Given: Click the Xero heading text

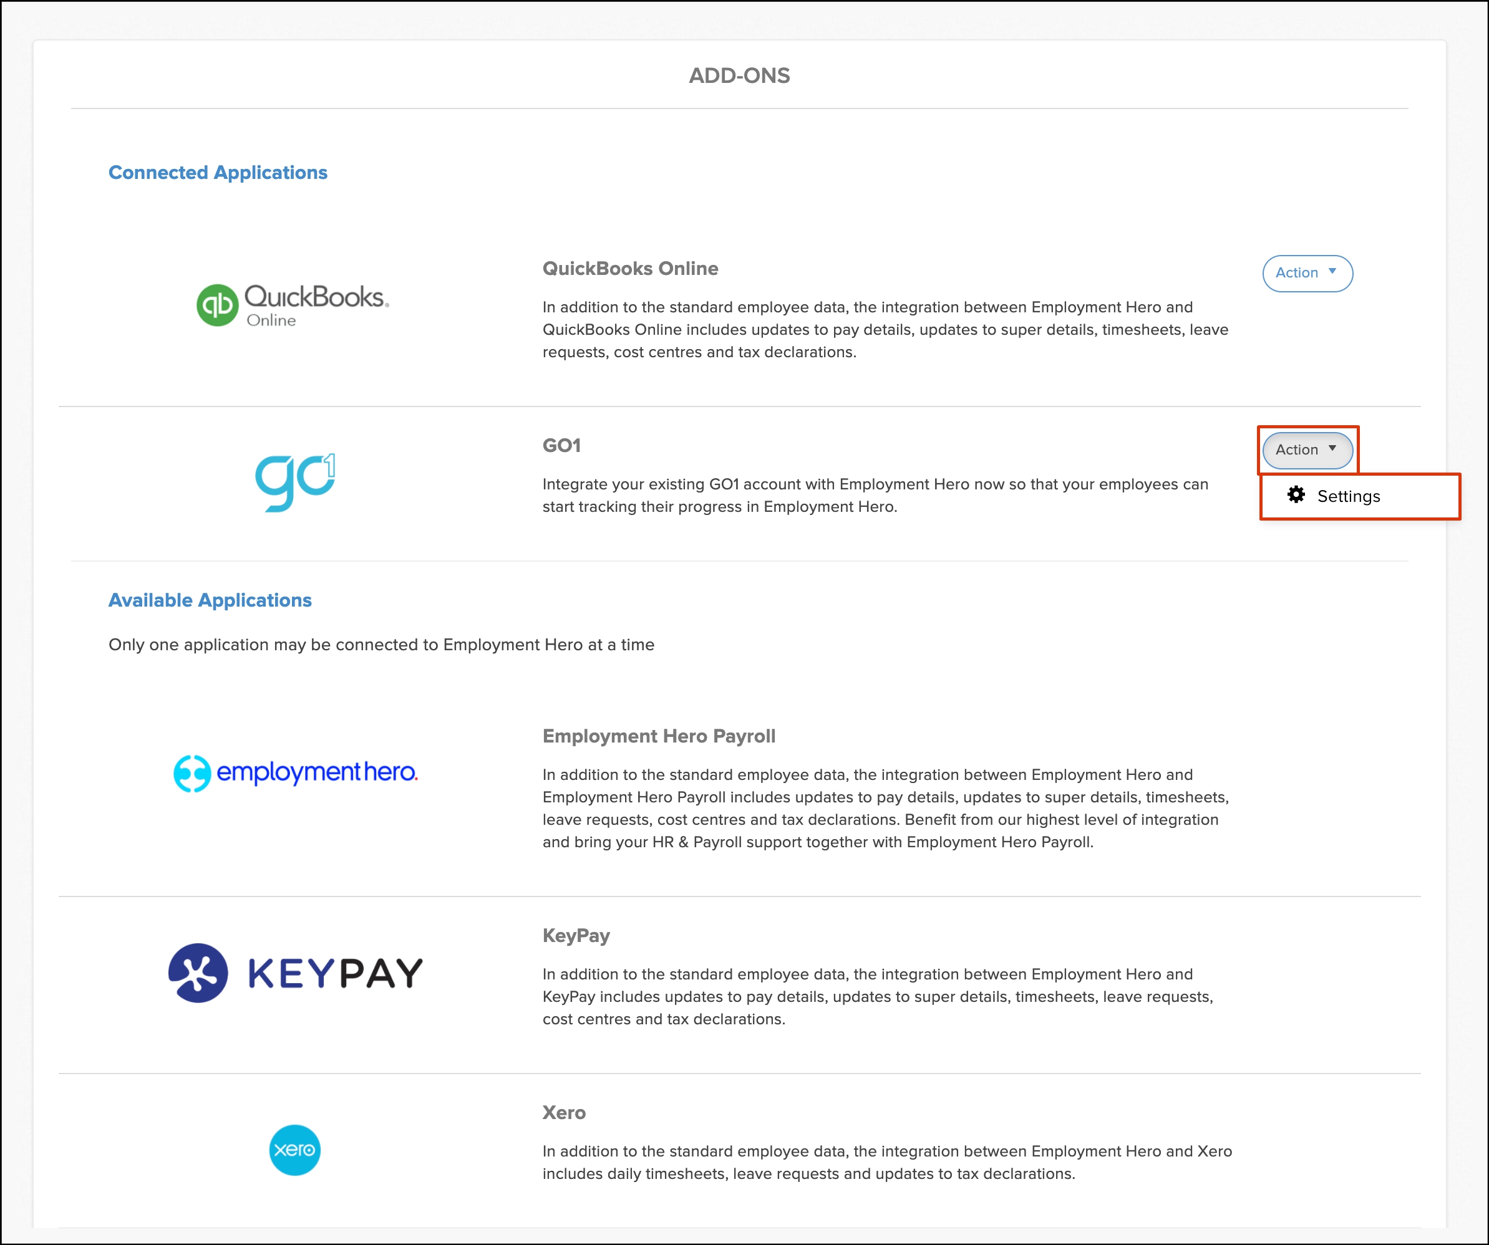Looking at the screenshot, I should (x=564, y=1112).
